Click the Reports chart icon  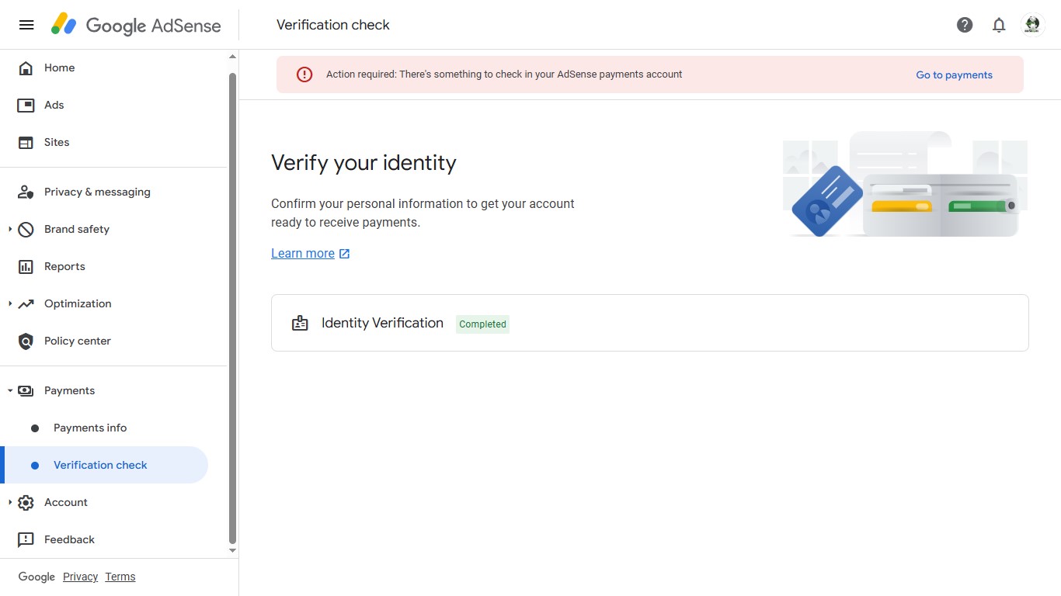(26, 267)
